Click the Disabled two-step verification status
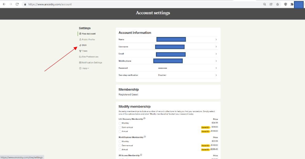Screen dimensions: 305x159 162,75
